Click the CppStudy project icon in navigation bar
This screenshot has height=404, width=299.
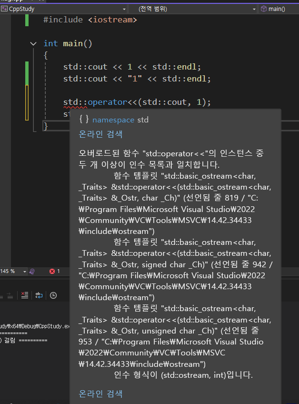[x=4, y=9]
